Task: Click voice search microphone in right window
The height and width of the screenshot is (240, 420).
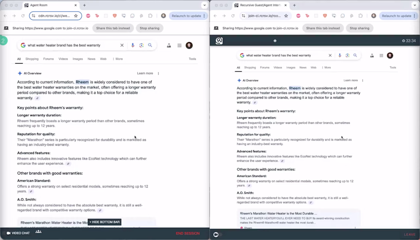Action: point(340,55)
